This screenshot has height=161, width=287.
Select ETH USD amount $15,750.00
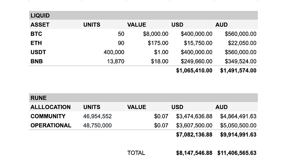click(x=198, y=43)
